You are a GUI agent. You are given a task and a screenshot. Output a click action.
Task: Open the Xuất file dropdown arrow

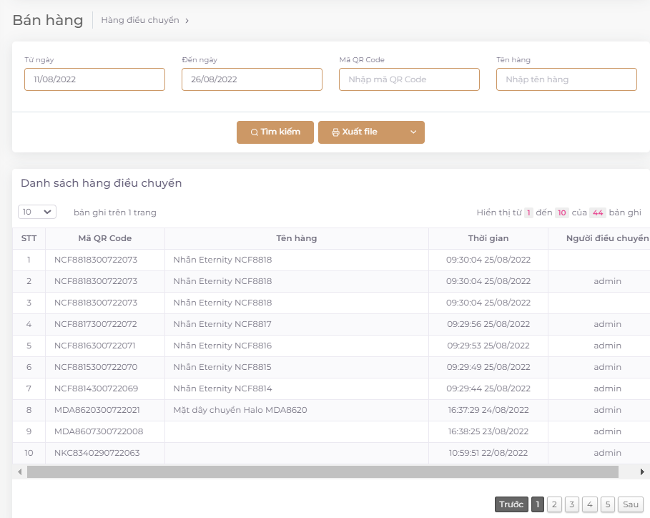click(x=413, y=132)
